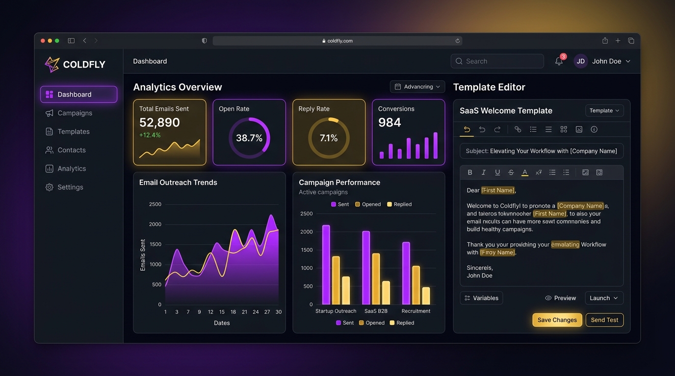Toggle Replied in the legend below the bar chart
Viewport: 675px width, 376px height.
402,323
